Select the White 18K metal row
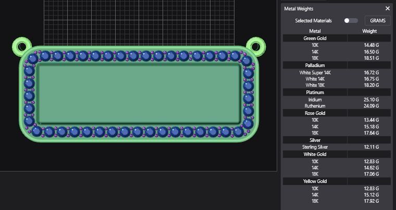Screen dimensions: 396x210 [337, 85]
